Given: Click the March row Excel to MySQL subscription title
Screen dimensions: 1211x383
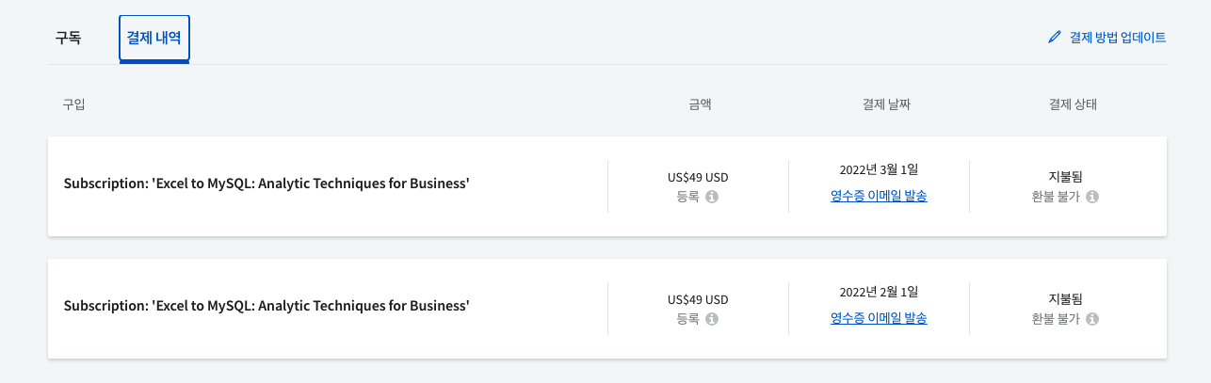Looking at the screenshot, I should (266, 184).
